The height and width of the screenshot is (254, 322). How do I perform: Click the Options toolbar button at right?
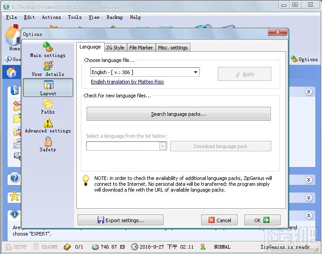point(304,59)
